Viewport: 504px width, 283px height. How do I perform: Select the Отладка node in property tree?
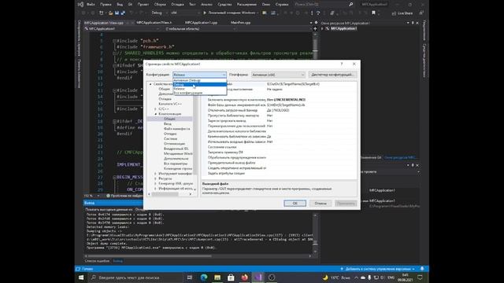point(165,99)
